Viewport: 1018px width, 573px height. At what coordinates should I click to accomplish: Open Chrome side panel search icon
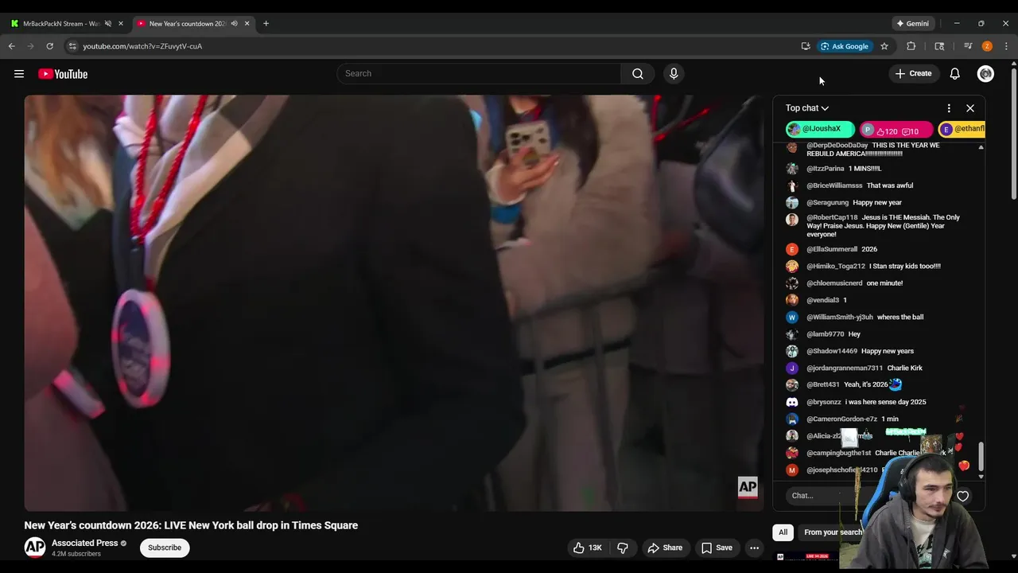939,46
